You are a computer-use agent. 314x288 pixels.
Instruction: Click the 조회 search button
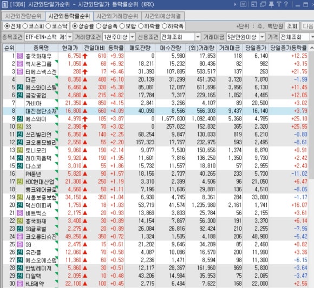(292, 26)
